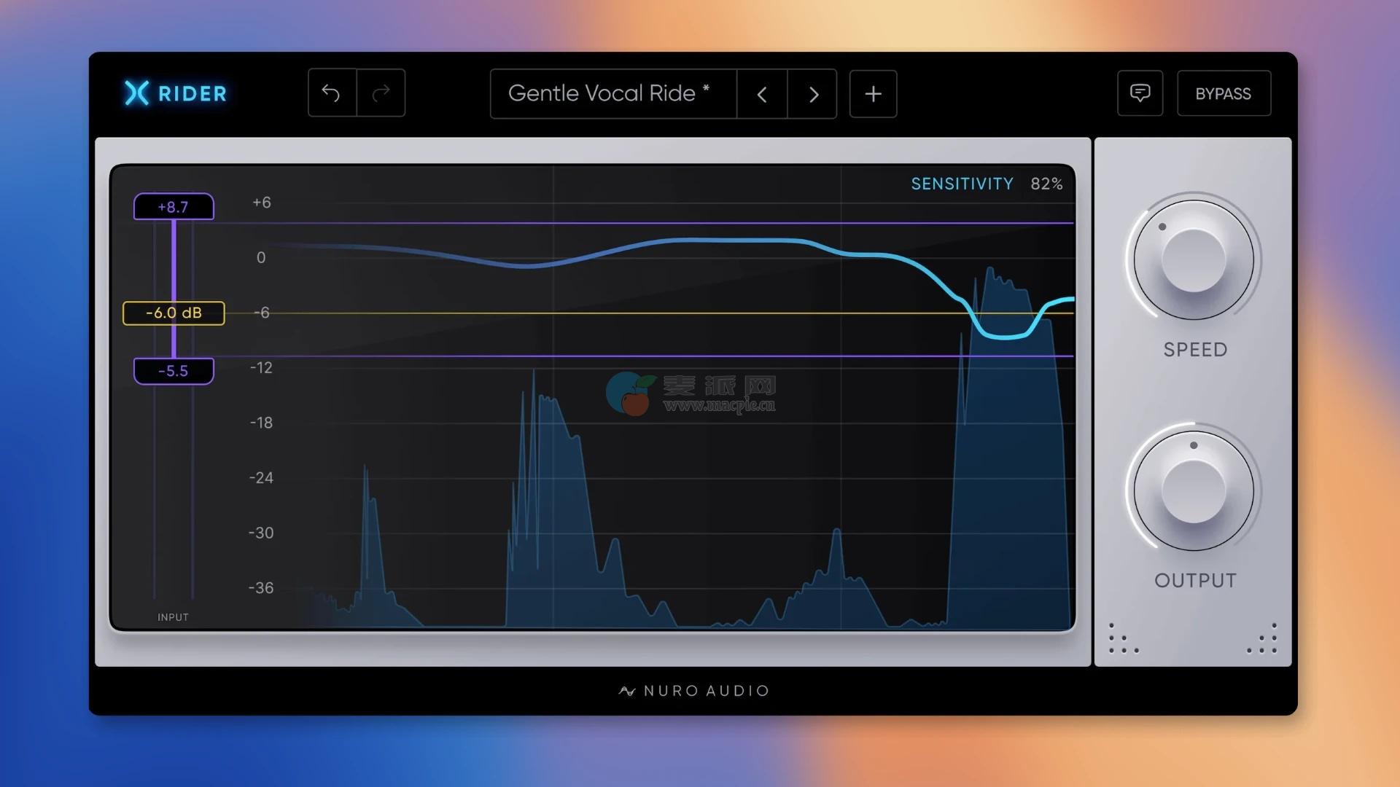Click the 82% sensitivity value
Image resolution: width=1400 pixels, height=787 pixels.
coord(1046,184)
